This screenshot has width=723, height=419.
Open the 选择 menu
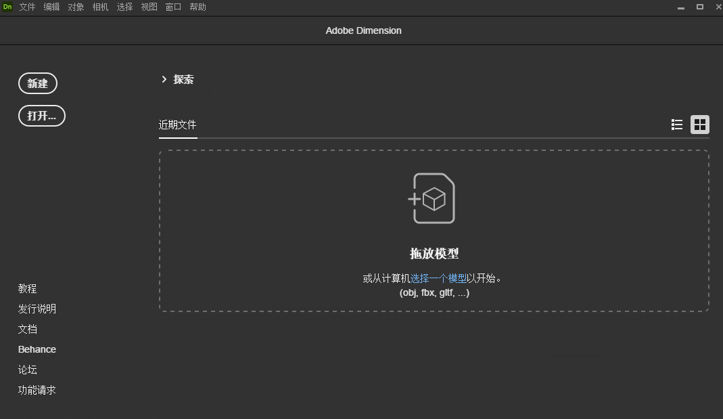(124, 7)
